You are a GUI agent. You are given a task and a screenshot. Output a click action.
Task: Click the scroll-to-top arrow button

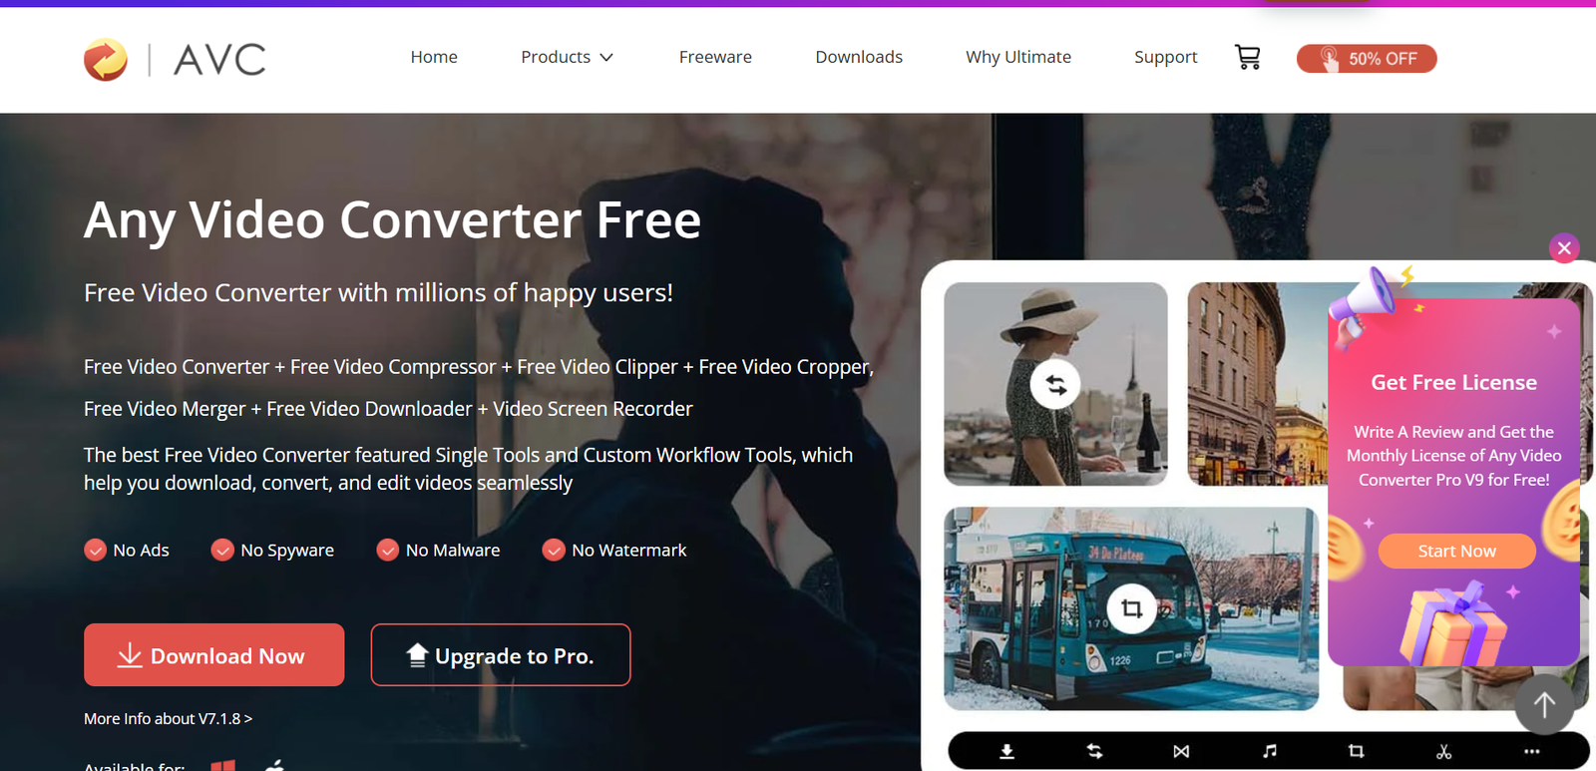[x=1544, y=704]
